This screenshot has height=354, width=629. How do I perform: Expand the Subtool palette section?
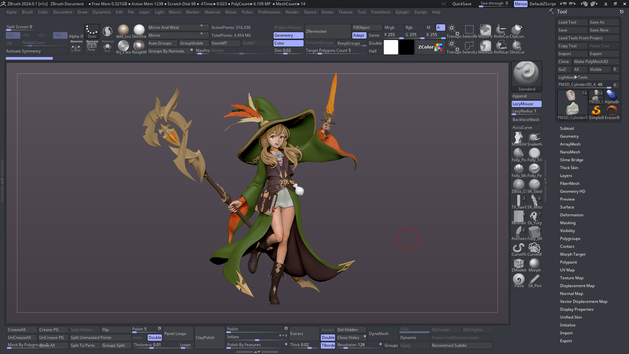pos(567,128)
